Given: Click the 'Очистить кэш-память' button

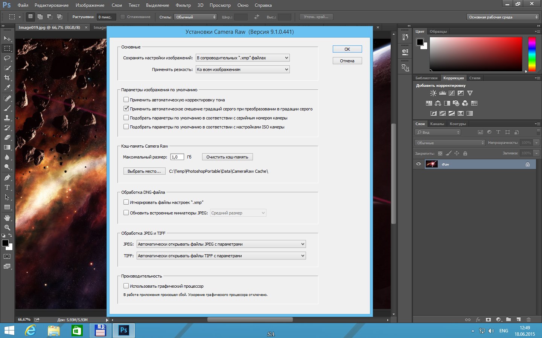Looking at the screenshot, I should pos(227,157).
